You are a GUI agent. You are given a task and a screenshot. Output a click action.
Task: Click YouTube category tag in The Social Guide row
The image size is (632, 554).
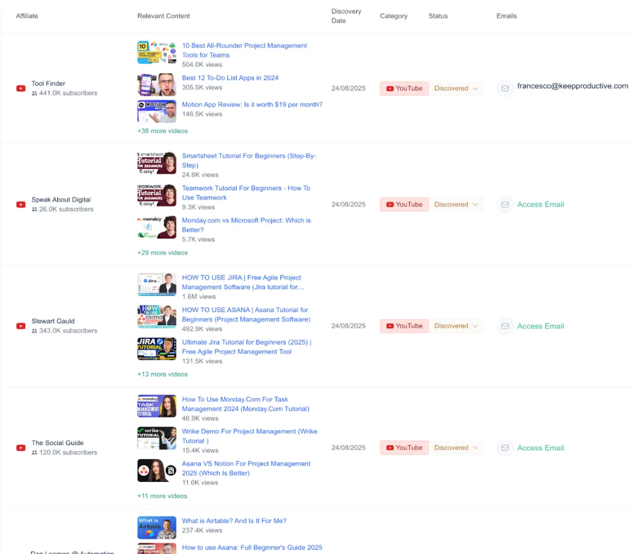404,448
